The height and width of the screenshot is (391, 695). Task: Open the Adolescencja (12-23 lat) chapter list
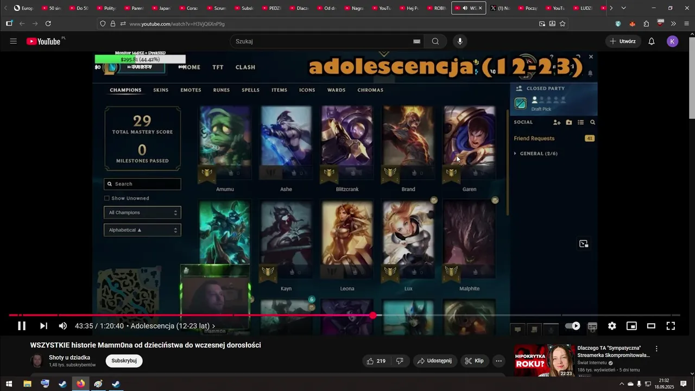point(173,326)
